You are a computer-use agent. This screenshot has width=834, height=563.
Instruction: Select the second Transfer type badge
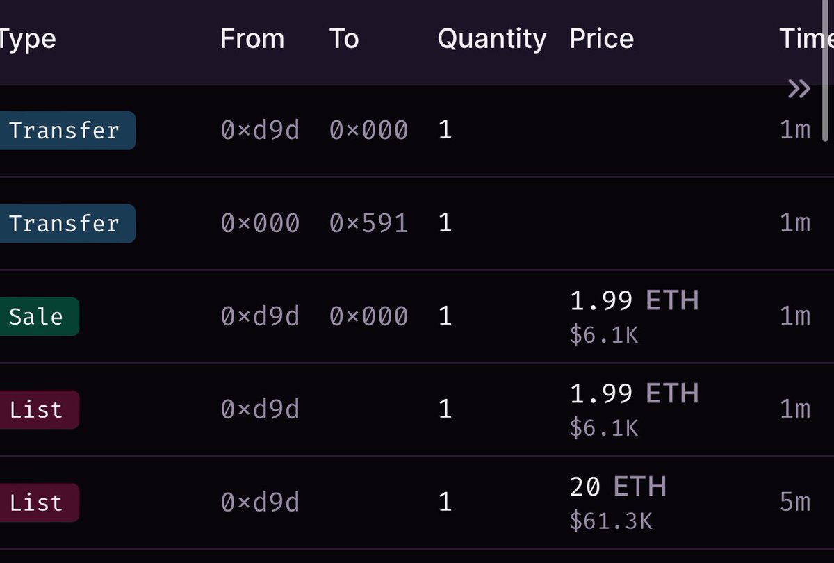coord(66,224)
